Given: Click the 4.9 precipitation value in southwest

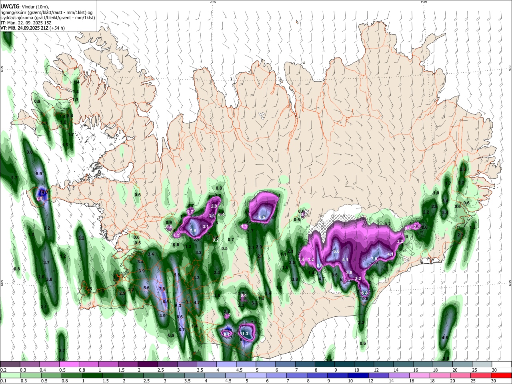Looking at the screenshot, I should point(162,316).
